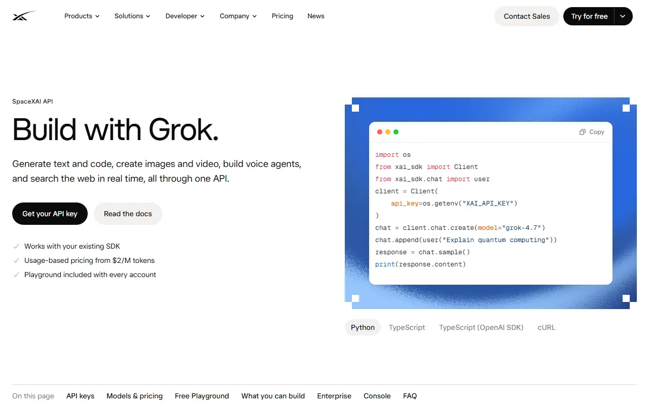Click the SpaceXAI API label
Screen dimensions: 649x406
point(32,101)
